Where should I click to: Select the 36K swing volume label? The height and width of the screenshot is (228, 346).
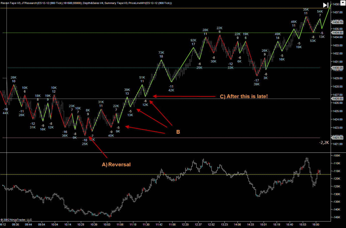pyautogui.click(x=65, y=136)
